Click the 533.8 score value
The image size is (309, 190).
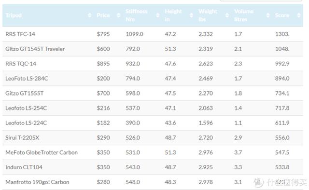(x=282, y=167)
